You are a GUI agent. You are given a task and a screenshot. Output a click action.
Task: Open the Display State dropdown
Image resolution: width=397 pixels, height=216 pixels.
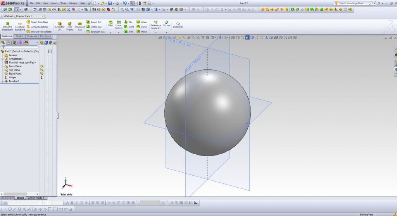pos(42,16)
